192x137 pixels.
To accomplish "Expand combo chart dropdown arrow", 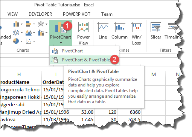I will click(46, 33).
